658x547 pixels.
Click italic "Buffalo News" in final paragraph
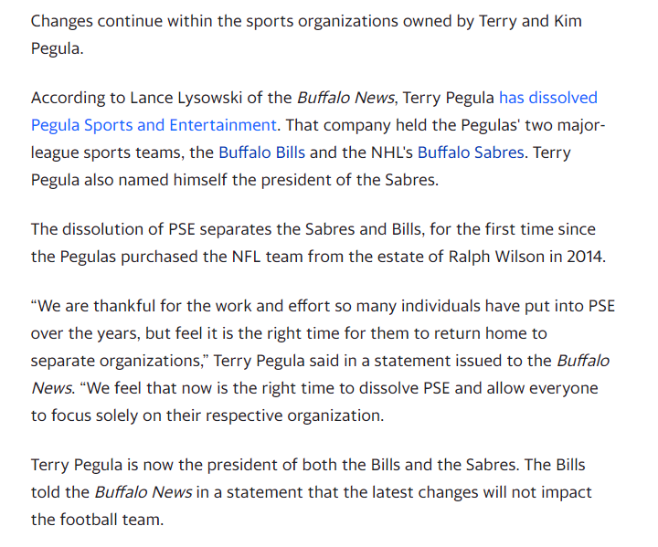coord(143,492)
